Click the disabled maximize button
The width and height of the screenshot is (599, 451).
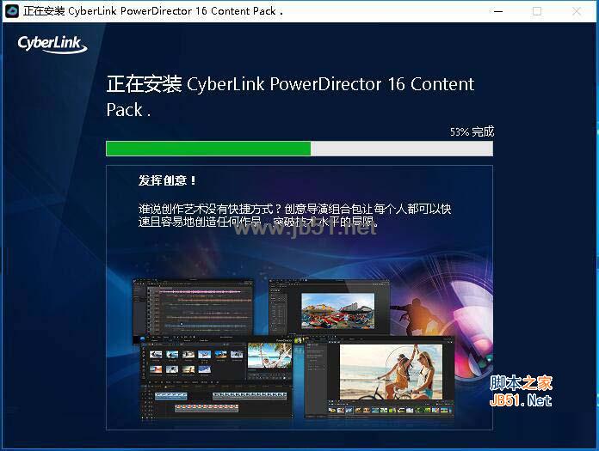[537, 11]
